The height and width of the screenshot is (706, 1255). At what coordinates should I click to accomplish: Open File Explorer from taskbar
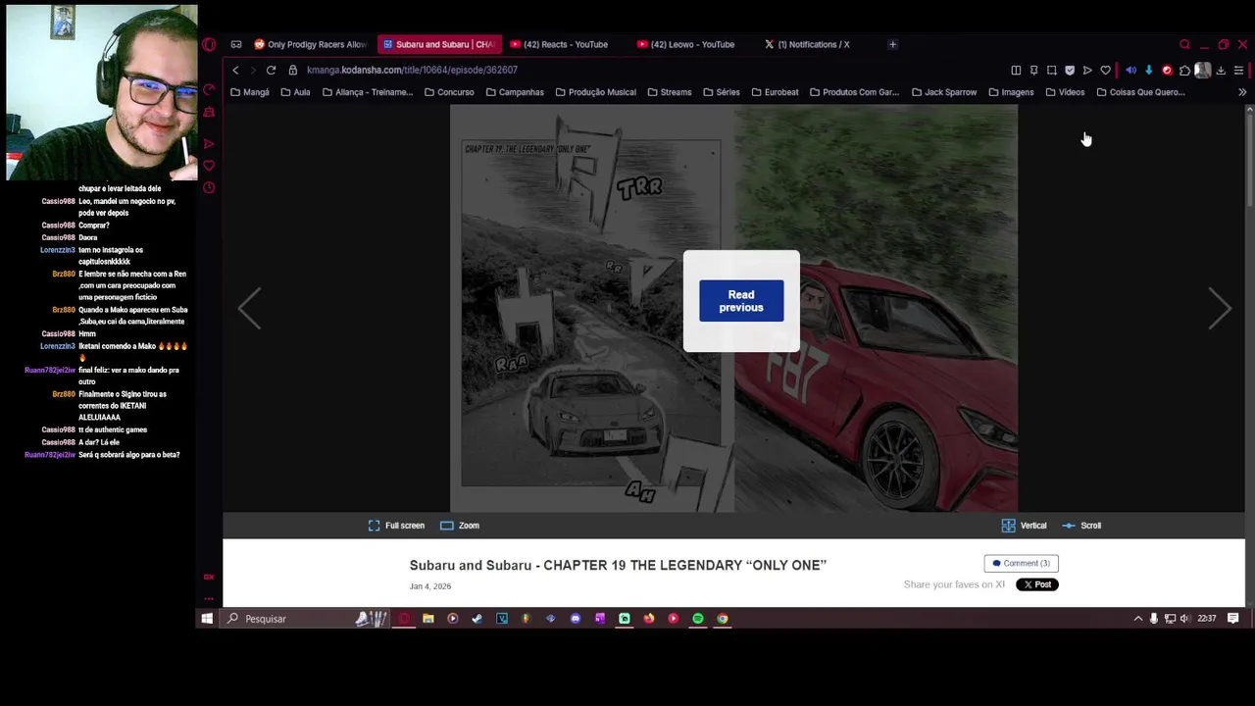[x=428, y=619]
